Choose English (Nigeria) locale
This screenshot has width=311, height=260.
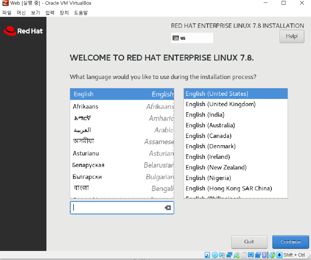coord(236,178)
